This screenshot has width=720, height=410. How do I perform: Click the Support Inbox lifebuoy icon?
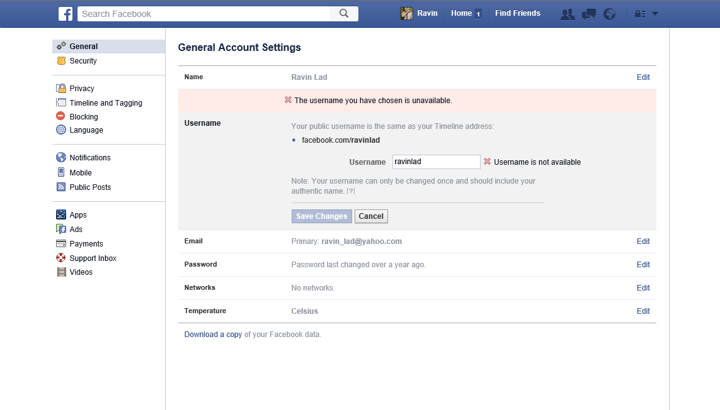tap(61, 258)
